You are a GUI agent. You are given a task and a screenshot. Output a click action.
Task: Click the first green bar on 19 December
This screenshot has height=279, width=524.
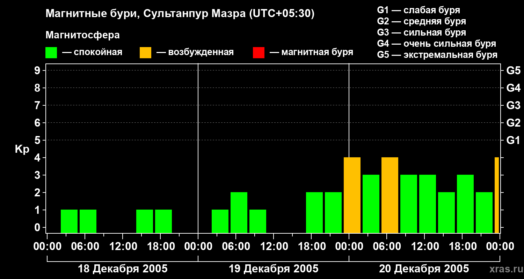pyautogui.click(x=220, y=221)
